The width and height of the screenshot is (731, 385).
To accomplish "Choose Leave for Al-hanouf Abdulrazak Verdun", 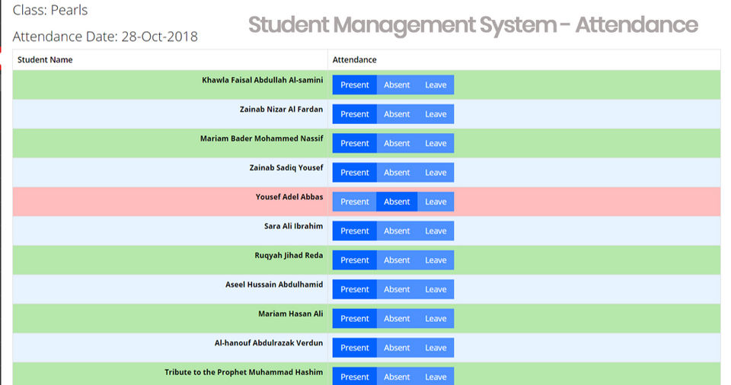I will 436,348.
